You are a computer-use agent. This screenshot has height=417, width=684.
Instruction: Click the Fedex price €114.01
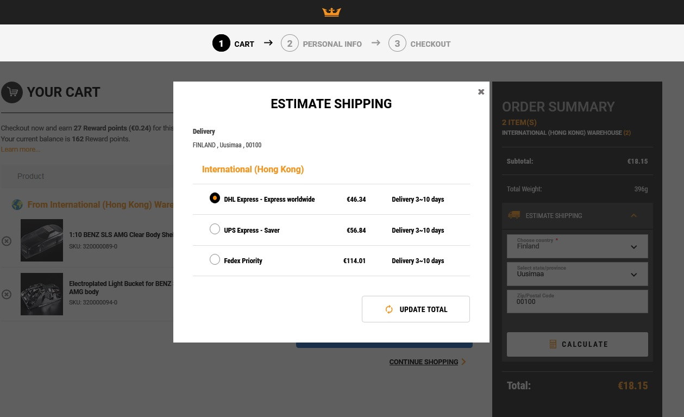coord(354,261)
